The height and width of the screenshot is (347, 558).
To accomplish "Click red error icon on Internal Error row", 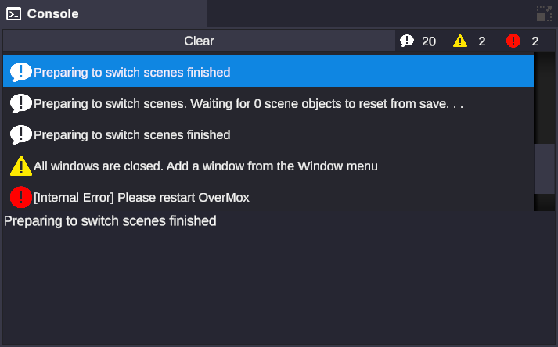I will 21,197.
